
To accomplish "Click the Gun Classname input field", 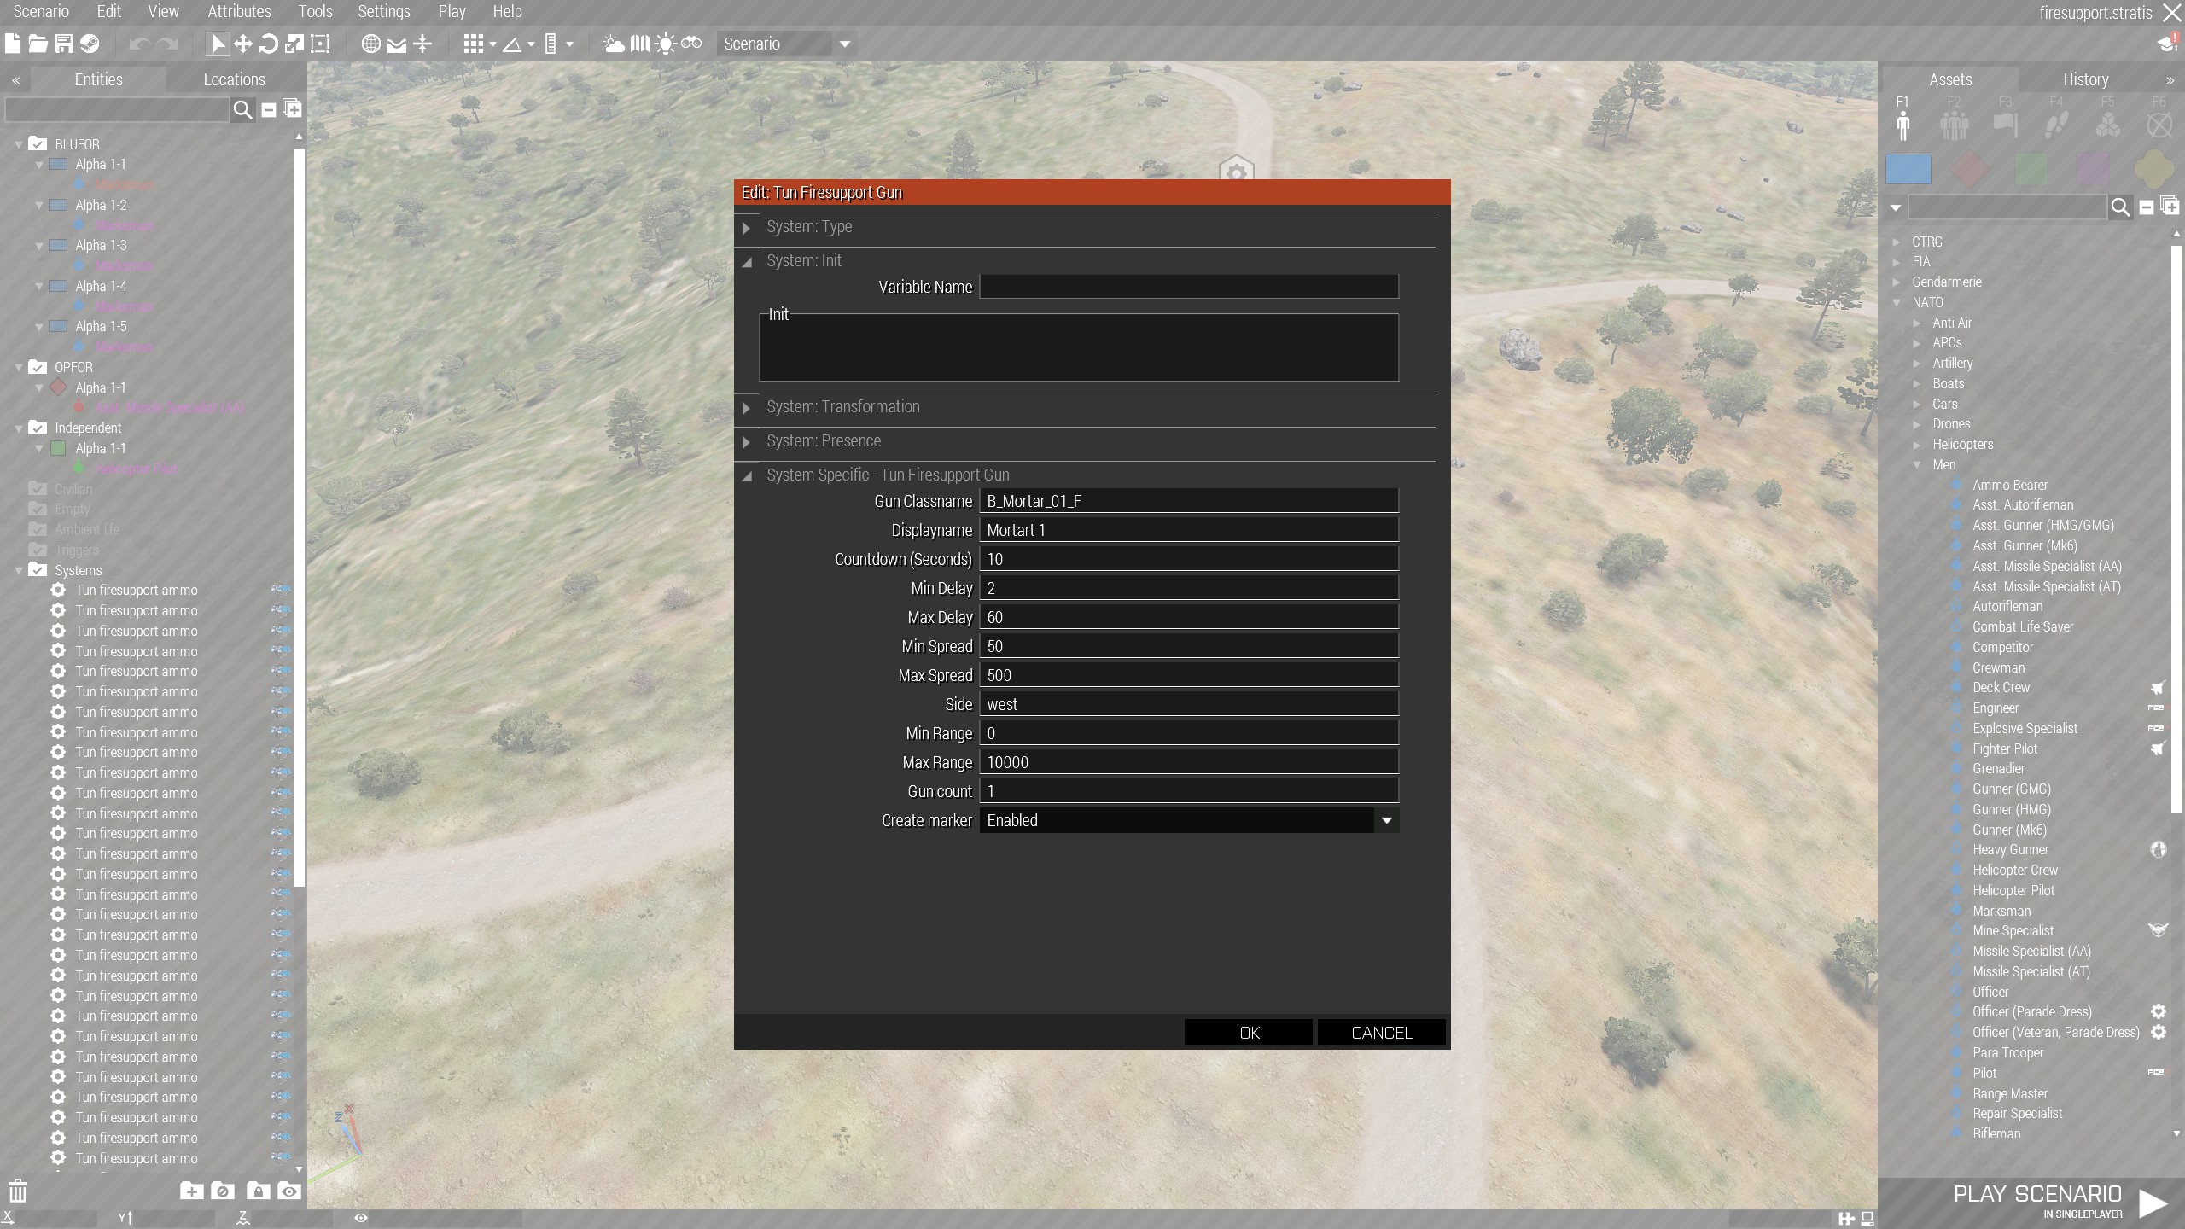I will pos(1189,501).
